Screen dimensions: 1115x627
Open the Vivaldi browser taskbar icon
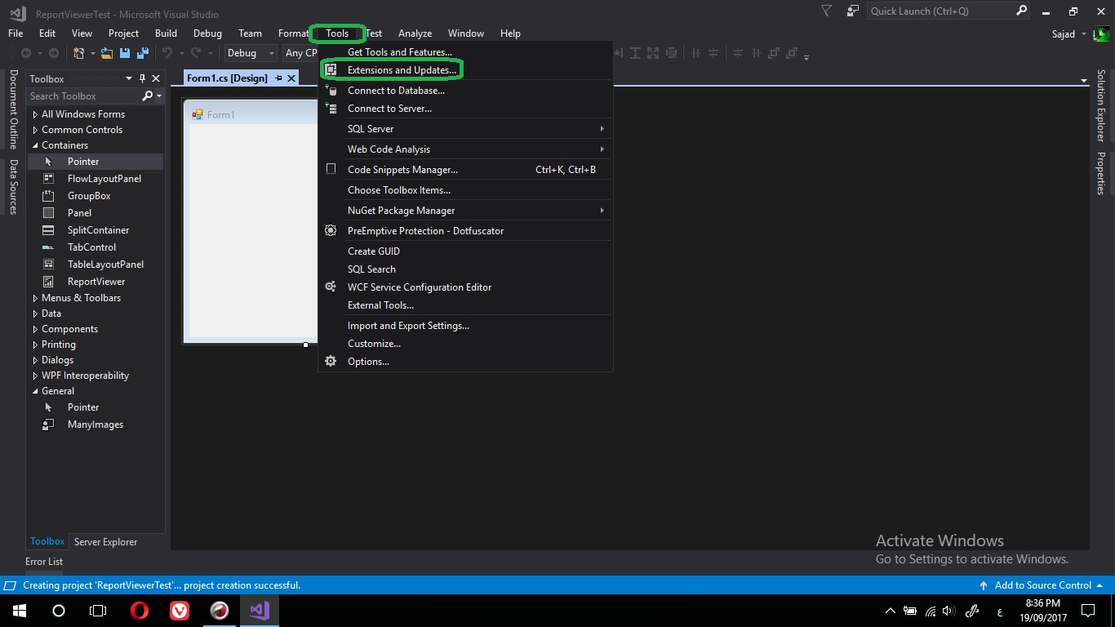[180, 611]
